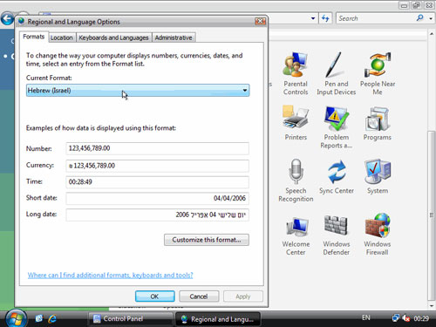Switch to the Location tab

(62, 37)
